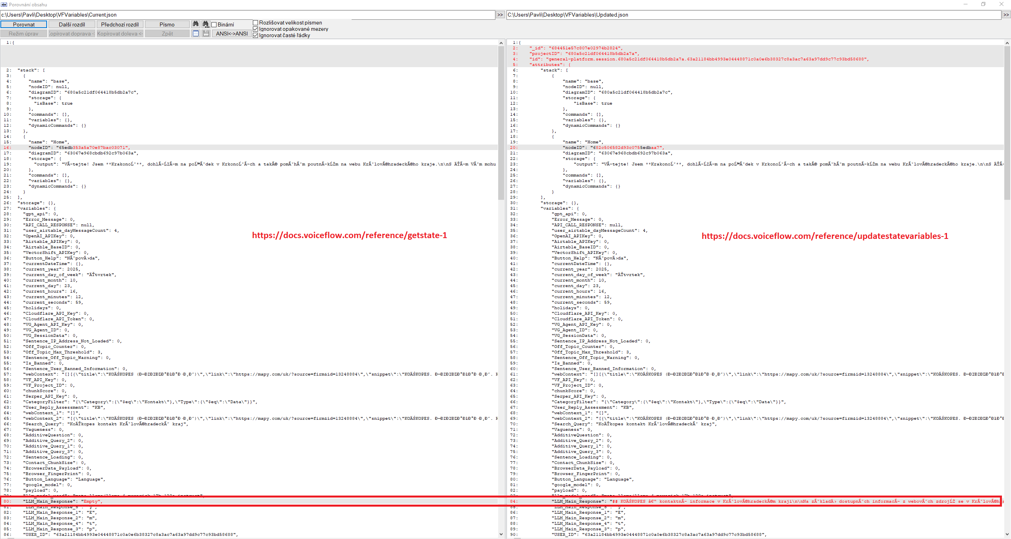Click the greyed-out floppy save icon
The image size is (1011, 539).
[206, 34]
